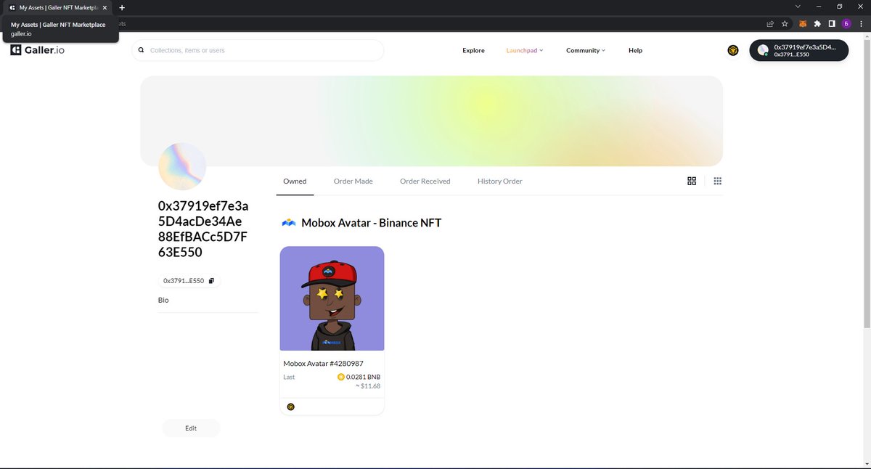Switch to the History Order tab
Viewport: 871px width, 469px height.
click(x=500, y=181)
